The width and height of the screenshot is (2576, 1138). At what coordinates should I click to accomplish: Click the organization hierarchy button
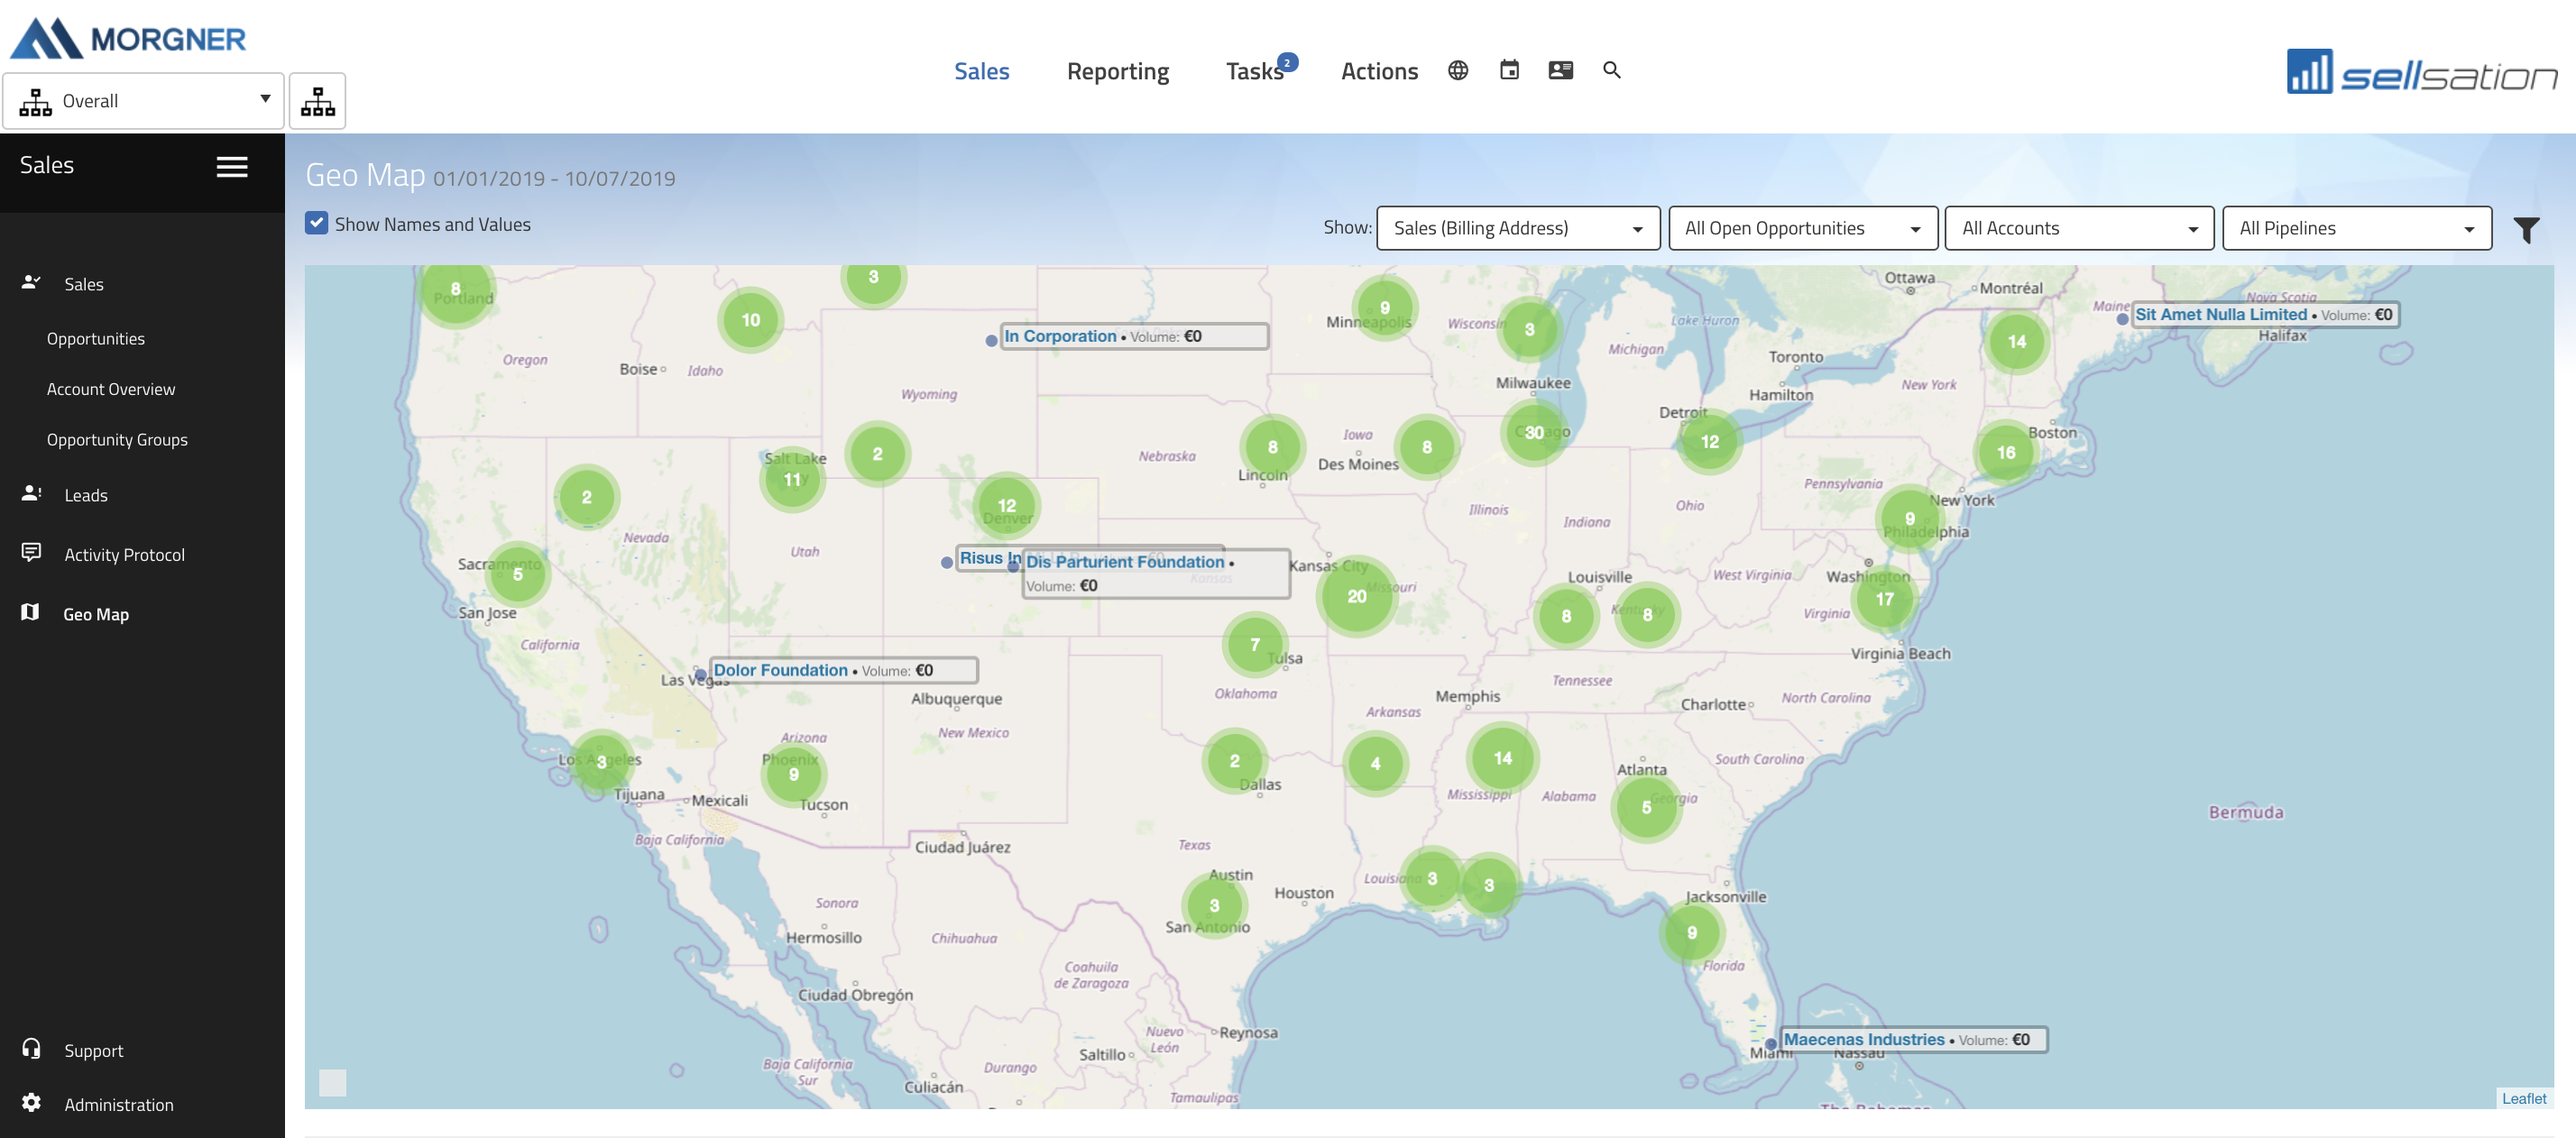(x=317, y=101)
